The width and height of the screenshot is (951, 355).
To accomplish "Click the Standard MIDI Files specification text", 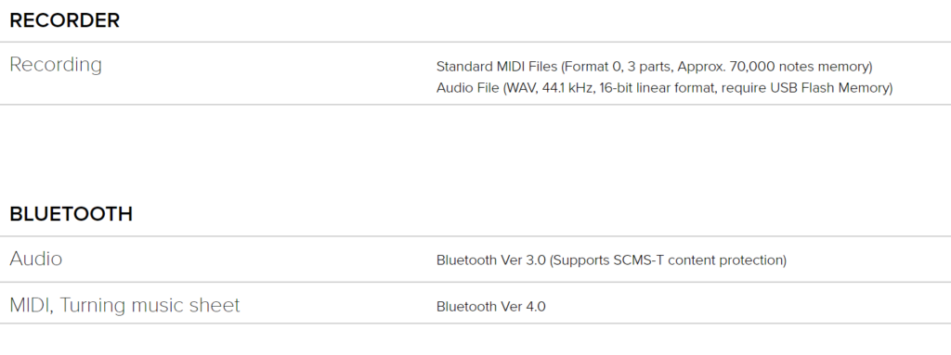I will pyautogui.click(x=655, y=66).
